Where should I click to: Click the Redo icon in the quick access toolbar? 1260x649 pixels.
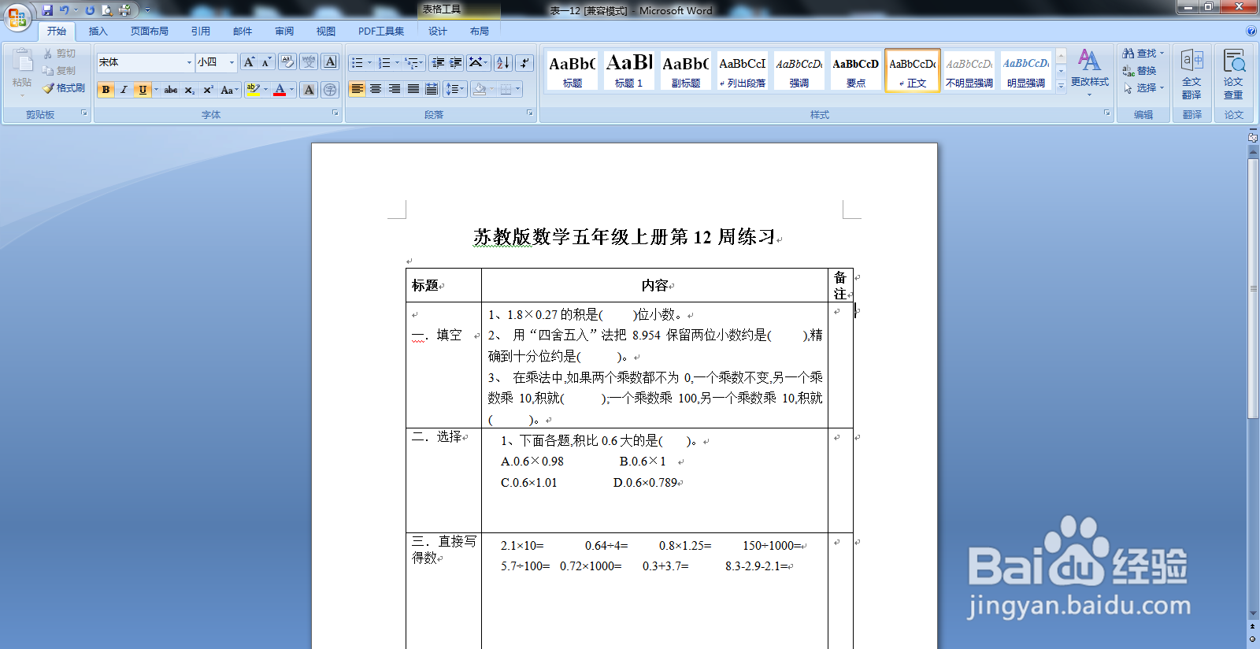point(90,10)
